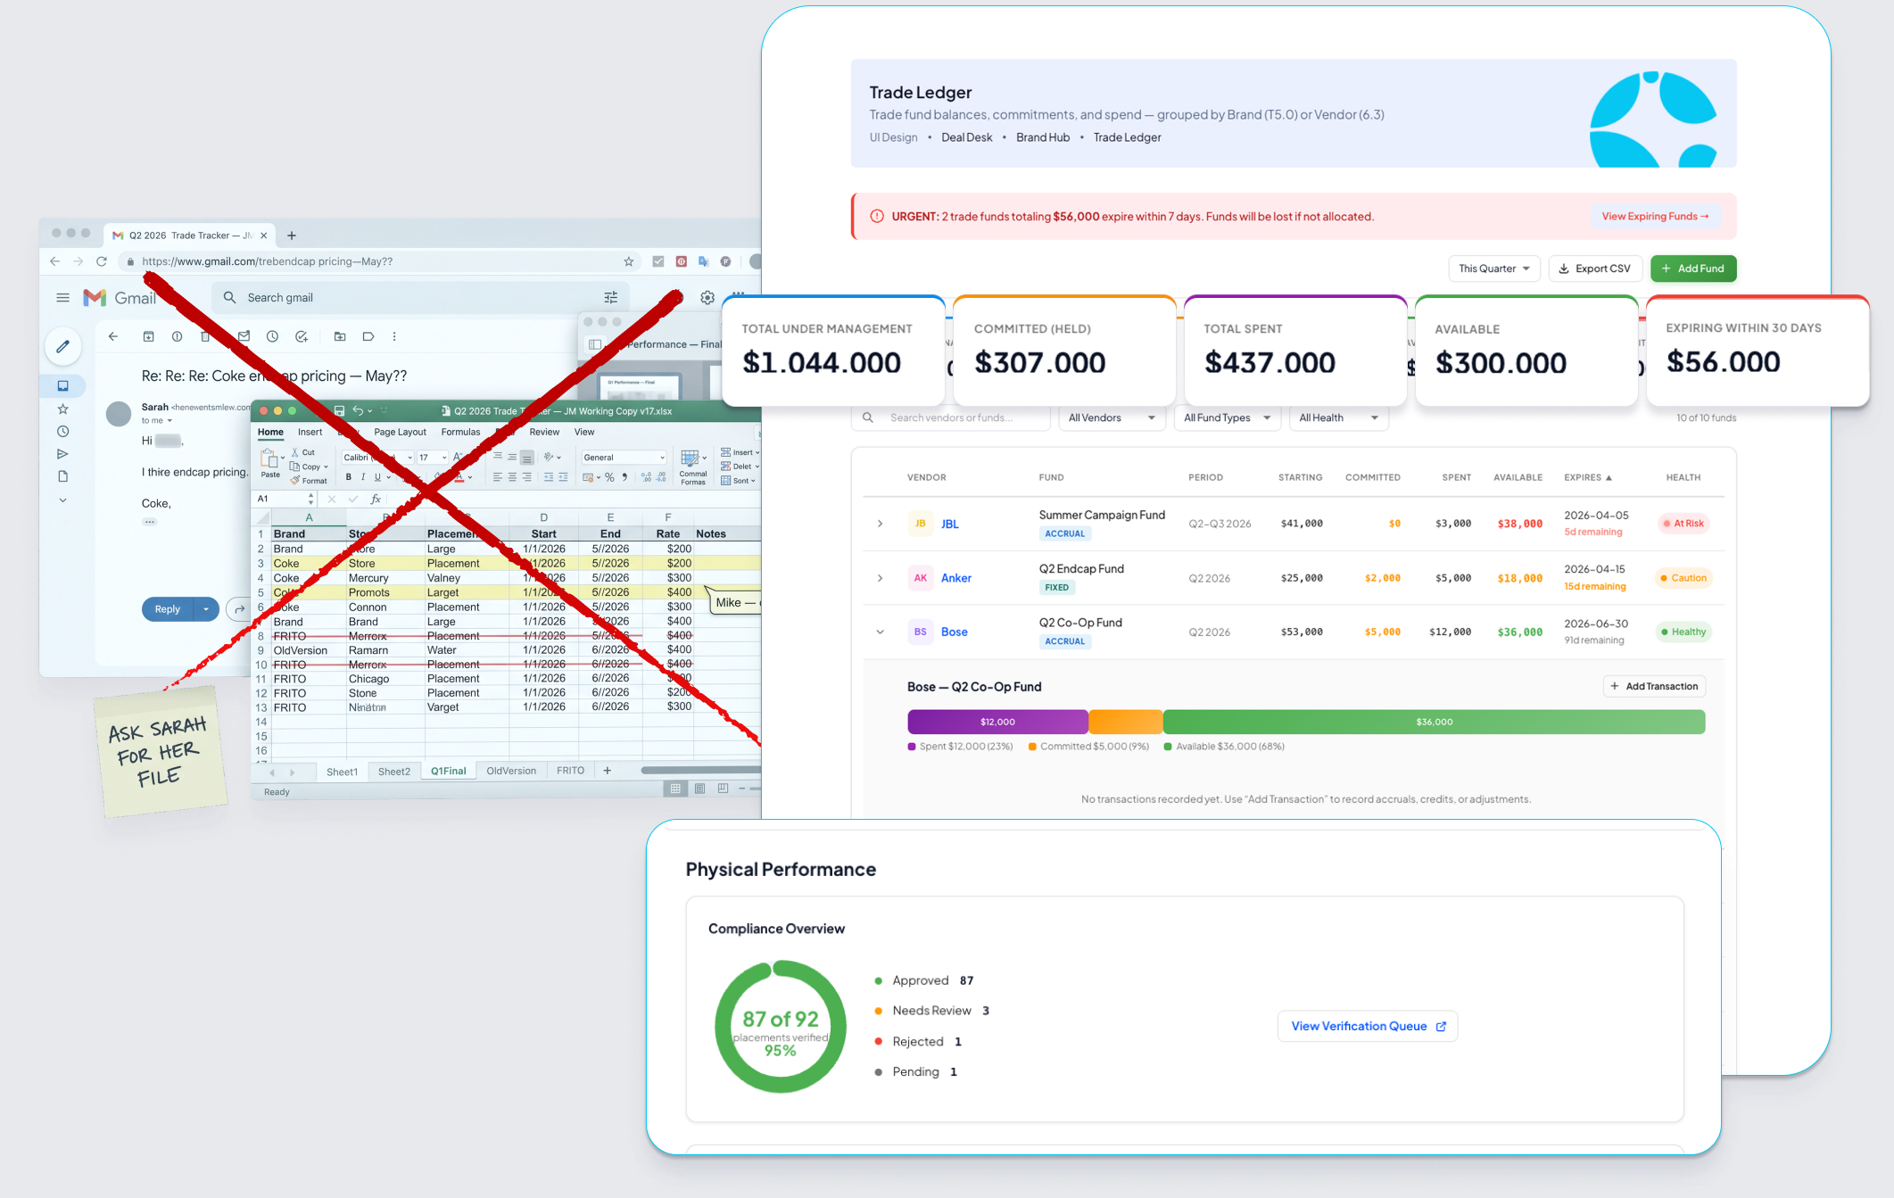1894x1198 pixels.
Task: Add email to Tasks icon
Action: (302, 336)
